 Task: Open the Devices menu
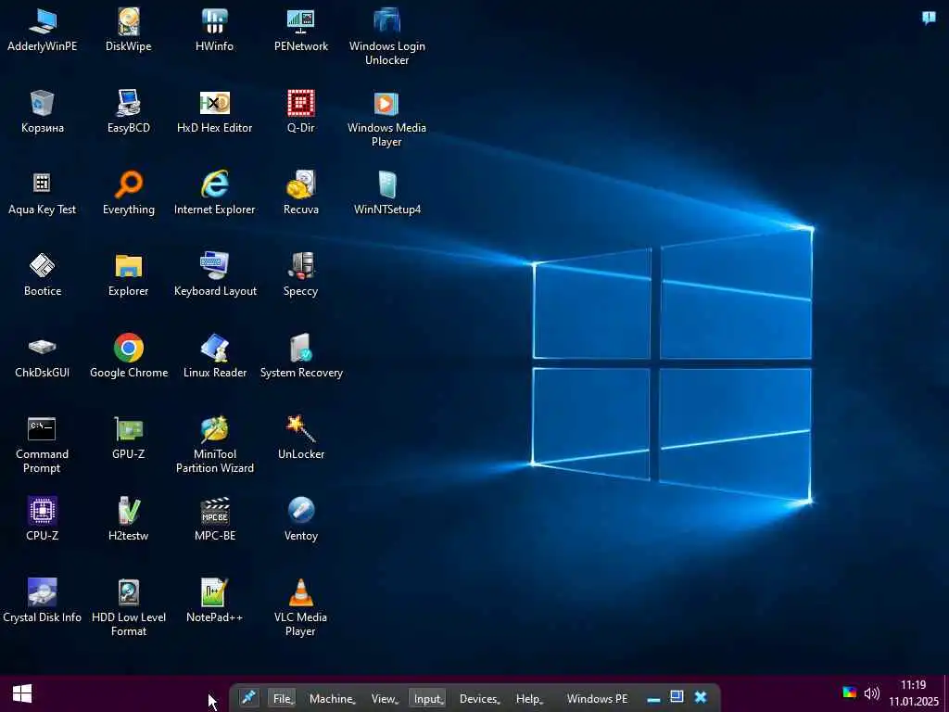tap(479, 698)
